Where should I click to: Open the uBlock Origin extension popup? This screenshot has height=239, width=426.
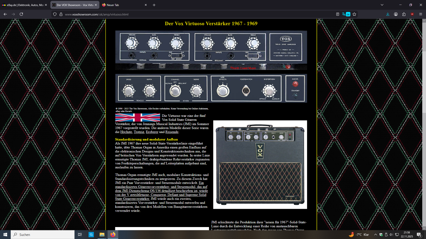[x=412, y=14]
